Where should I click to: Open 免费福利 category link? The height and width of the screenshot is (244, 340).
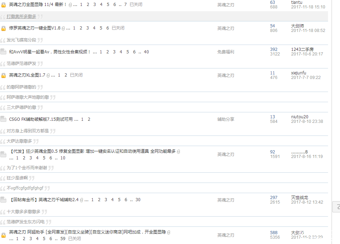tap(226, 52)
